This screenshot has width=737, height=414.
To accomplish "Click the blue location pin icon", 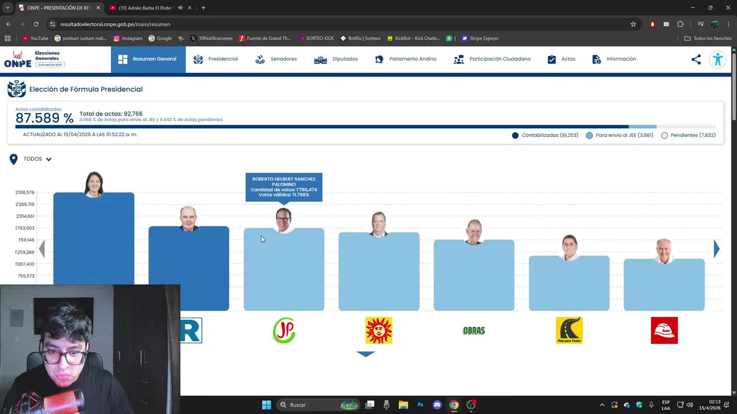I will point(14,159).
